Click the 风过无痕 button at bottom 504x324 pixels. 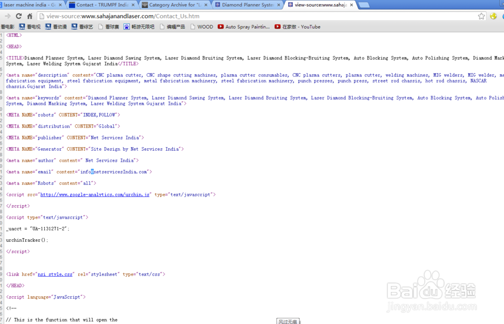[x=288, y=321]
